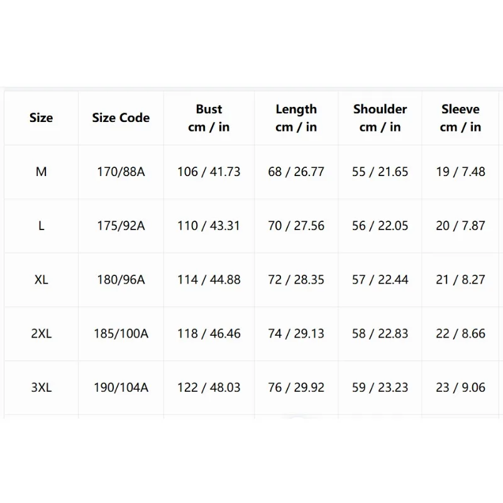
Task: Select shoulder value 58 / 22.83
Action: click(x=380, y=334)
